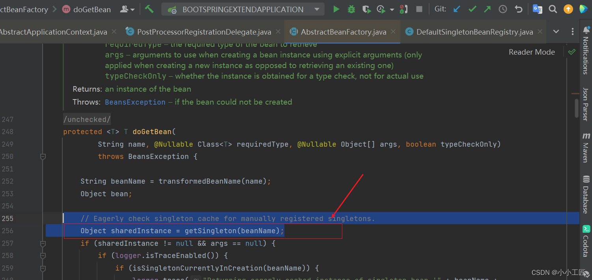This screenshot has width=592, height=280.
Task: Commit changes via the green Git checkmark icon
Action: [472, 9]
